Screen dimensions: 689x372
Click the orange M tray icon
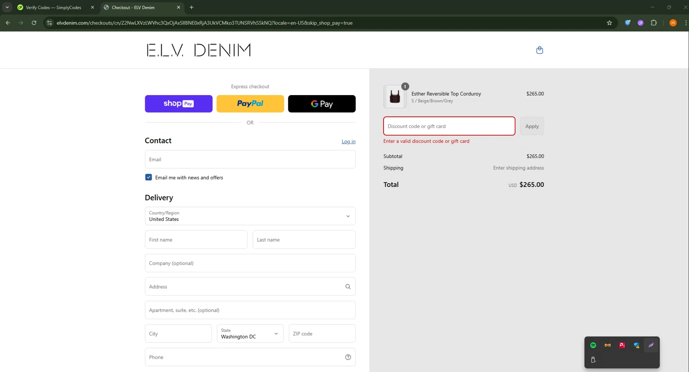coord(608,345)
